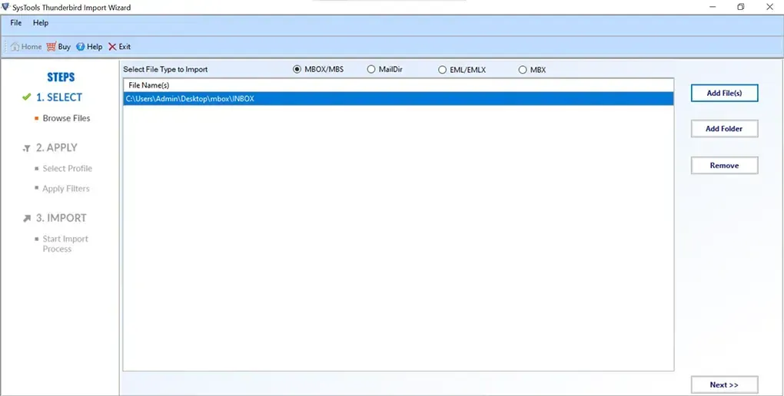This screenshot has width=784, height=396.
Task: Switch file type to EML/EMLX
Action: [x=442, y=70]
